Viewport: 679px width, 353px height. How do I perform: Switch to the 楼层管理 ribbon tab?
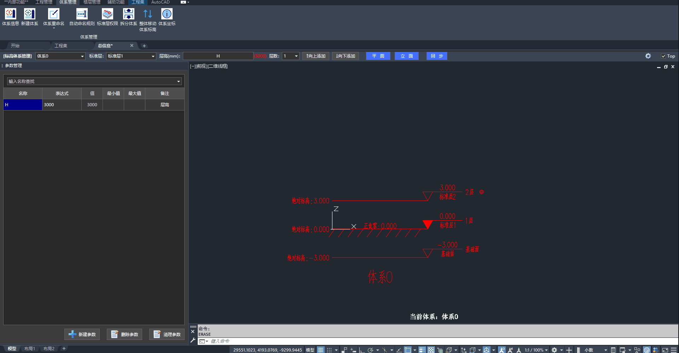point(92,2)
